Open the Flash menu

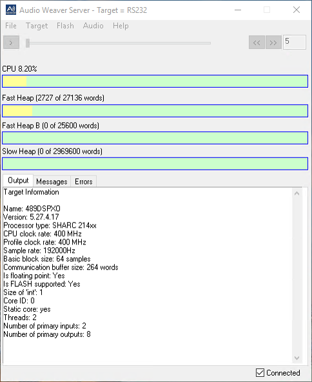tap(65, 26)
